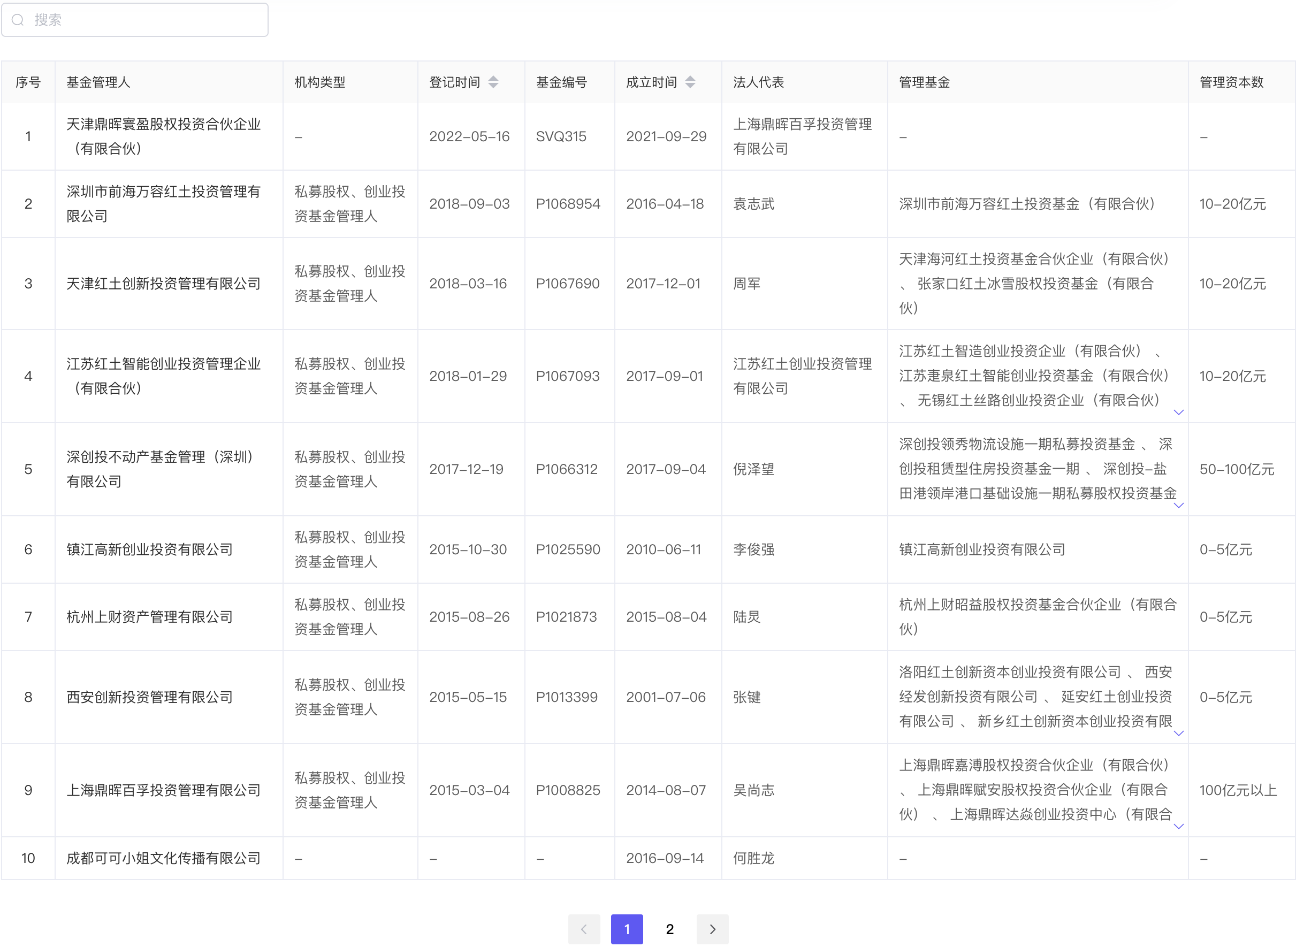The width and height of the screenshot is (1296, 947).
Task: Open 成都可可小姐文化传播有限公司 entry
Action: (x=163, y=858)
